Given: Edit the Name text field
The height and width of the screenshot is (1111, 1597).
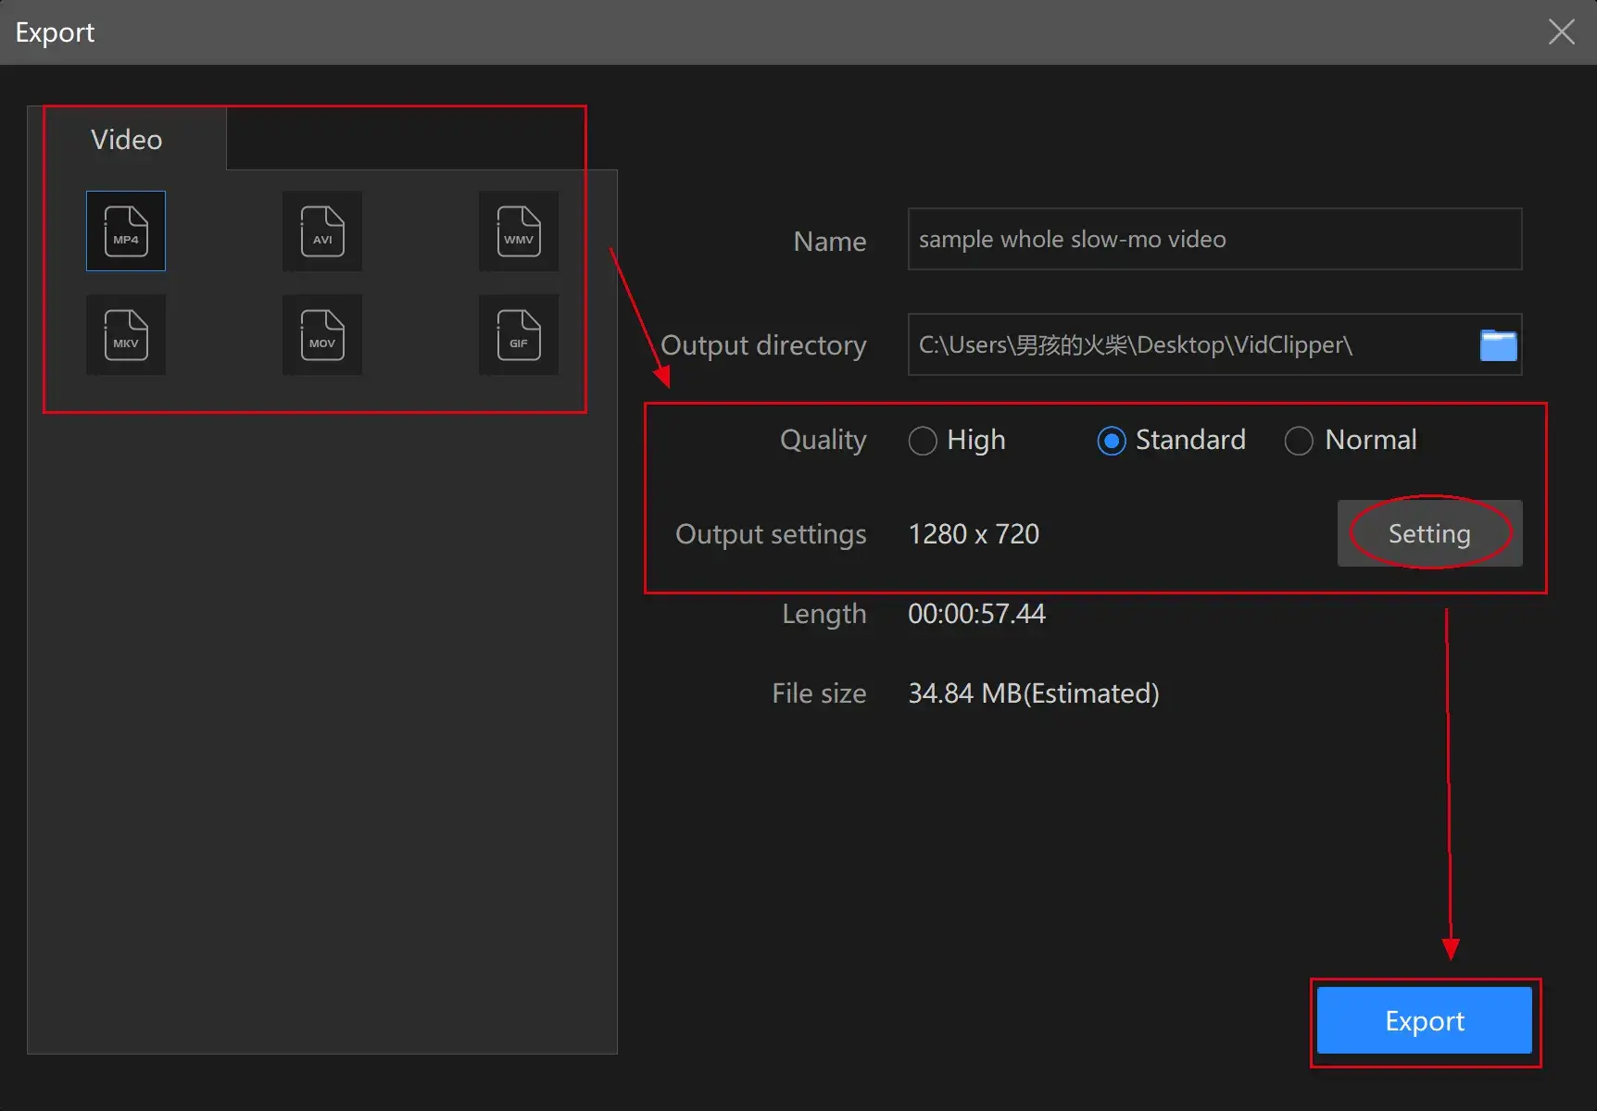Looking at the screenshot, I should tap(1214, 239).
